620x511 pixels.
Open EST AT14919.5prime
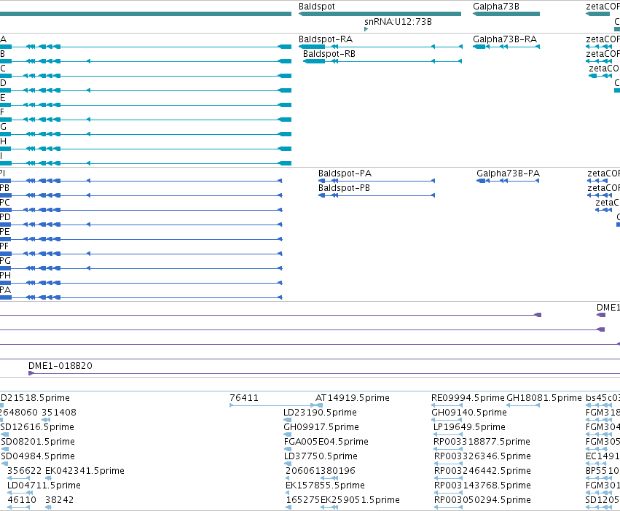(x=353, y=397)
